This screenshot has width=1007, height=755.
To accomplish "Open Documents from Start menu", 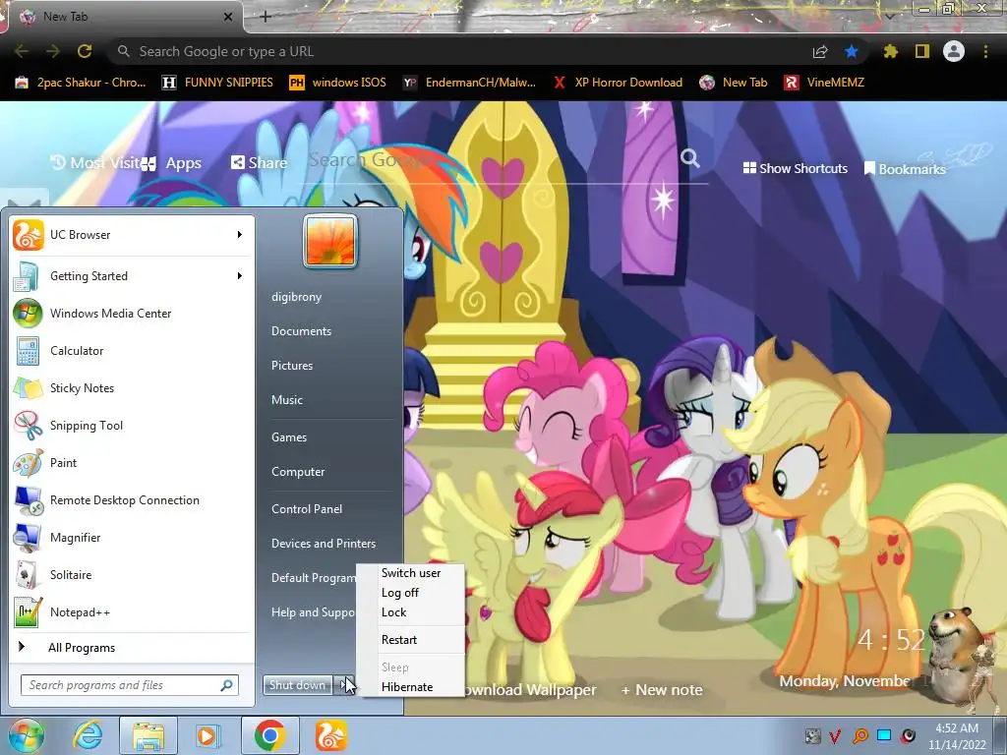I will point(301,331).
